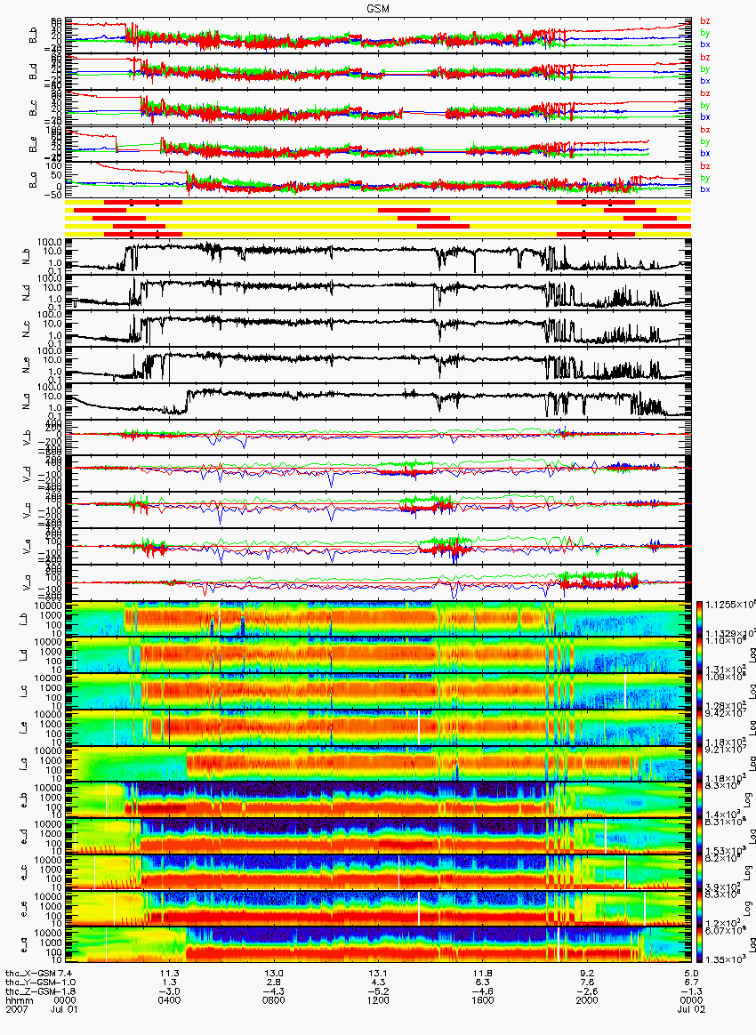The width and height of the screenshot is (756, 1035).
Task: Select the thc_Y-GSM row label
Action: (x=30, y=983)
